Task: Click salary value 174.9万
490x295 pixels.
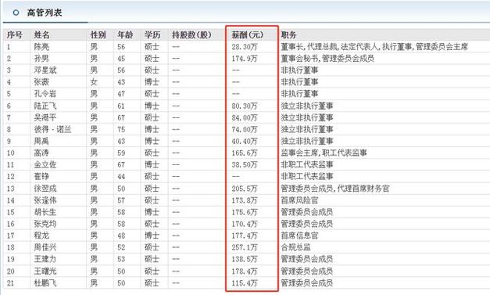Action: [245, 59]
